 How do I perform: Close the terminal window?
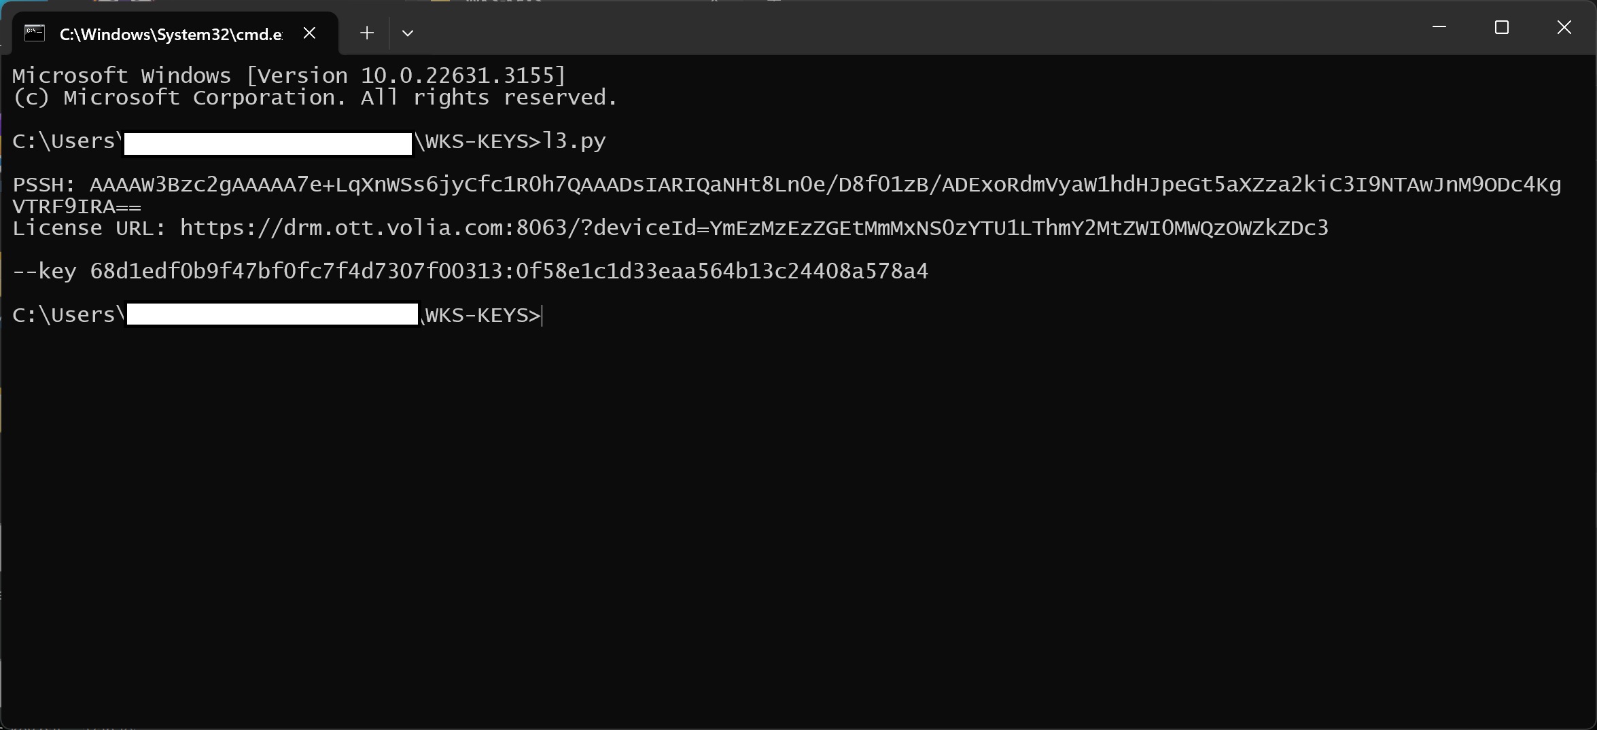tap(1564, 27)
